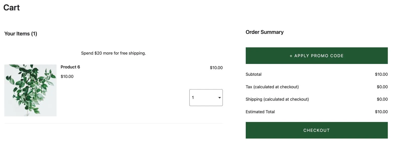Click the unit price under Product 6
402x161 pixels.
tap(67, 76)
